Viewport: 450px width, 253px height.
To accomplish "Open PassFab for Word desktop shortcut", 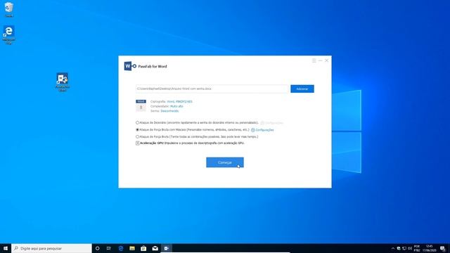I will [63, 82].
